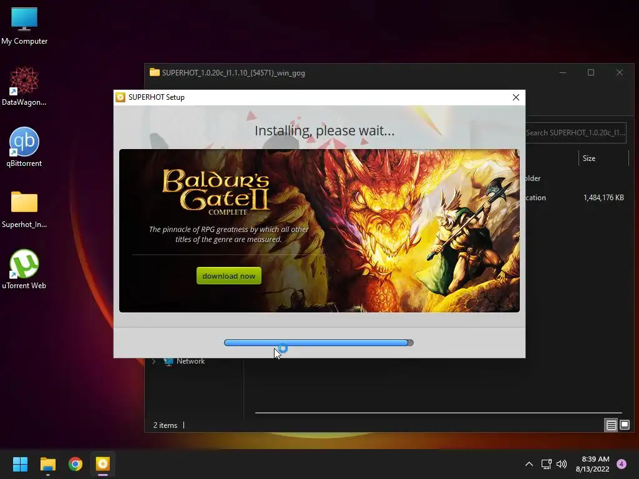Open the Superhot_In... desktop folder
This screenshot has height=479, width=639.
(x=24, y=210)
